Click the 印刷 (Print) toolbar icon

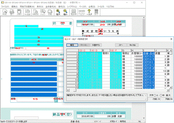tap(50, 12)
